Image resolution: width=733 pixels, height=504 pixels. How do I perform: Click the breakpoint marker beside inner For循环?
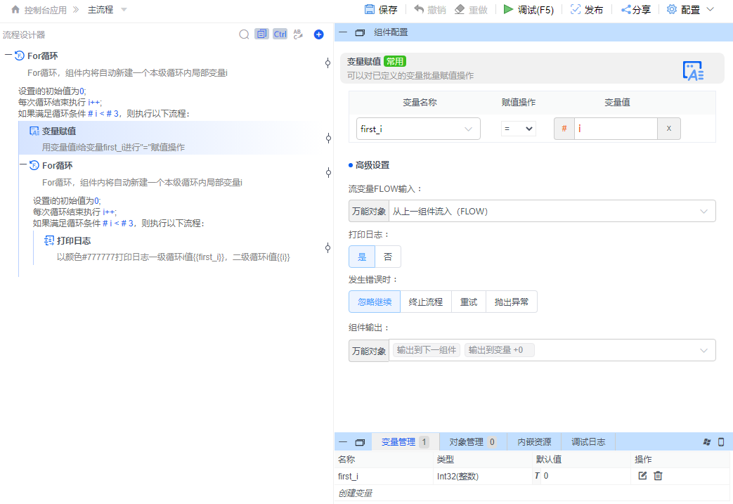tap(328, 172)
